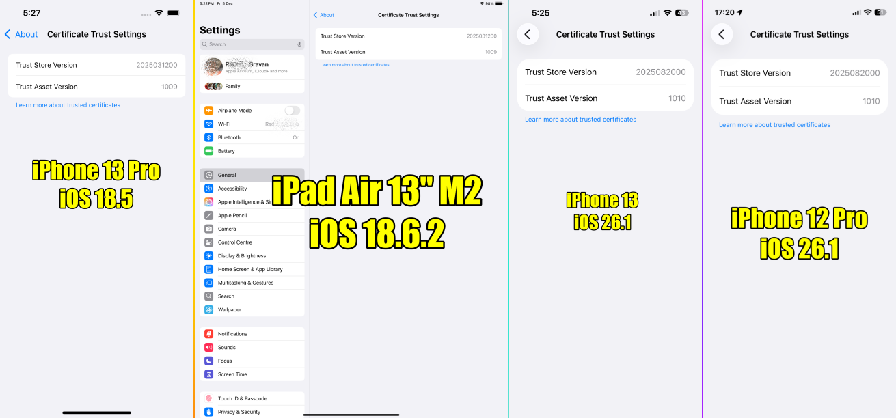The image size is (896, 418).
Task: Select Trust Asset Version 1010 on iPhone 12 Pro screen
Action: click(x=800, y=101)
